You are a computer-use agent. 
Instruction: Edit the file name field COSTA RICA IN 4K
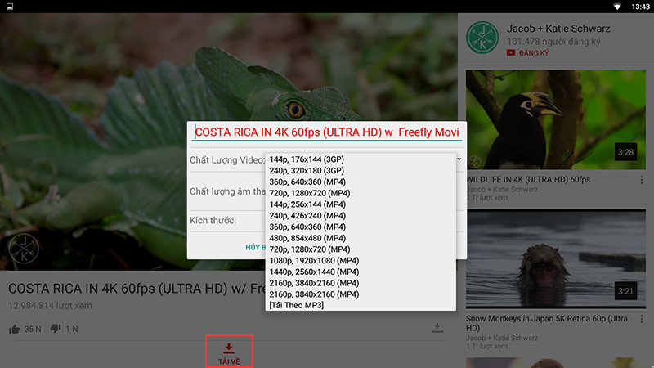[x=327, y=132]
